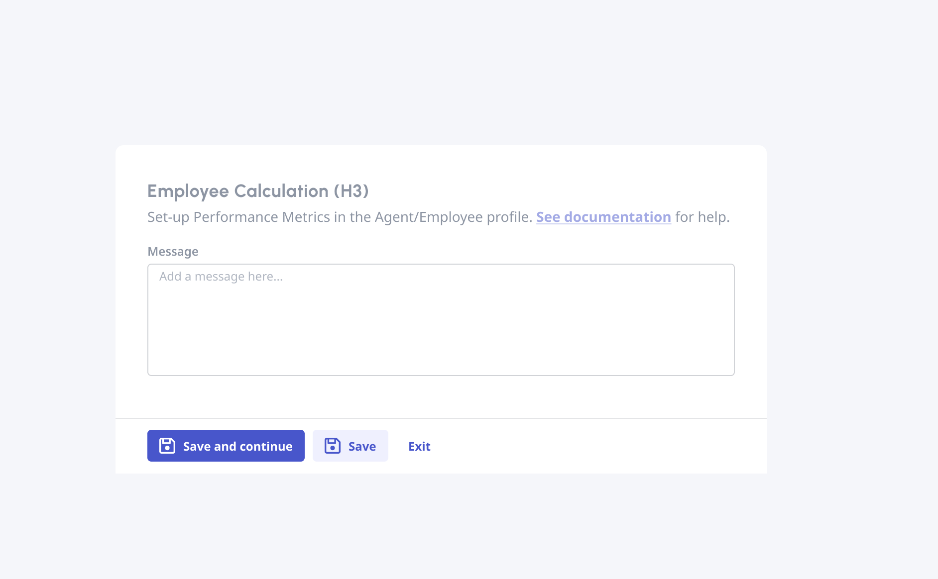Screen dimensions: 938x579
Task: Open the See documentation link
Action: [x=603, y=217]
